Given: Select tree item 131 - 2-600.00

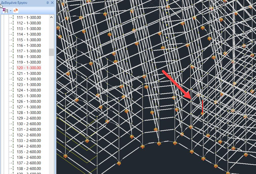Looking at the screenshot, I should pyautogui.click(x=29, y=129).
